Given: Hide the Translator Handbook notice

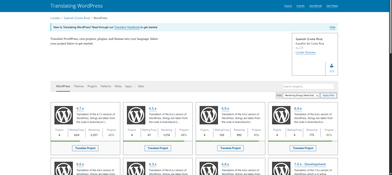Looking at the screenshot, I should [x=332, y=28].
